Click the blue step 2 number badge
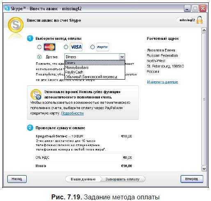This screenshot has width=211, height=201. (30, 128)
